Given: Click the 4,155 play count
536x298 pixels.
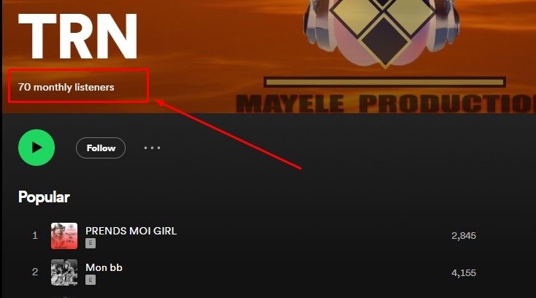Looking at the screenshot, I should point(464,272).
